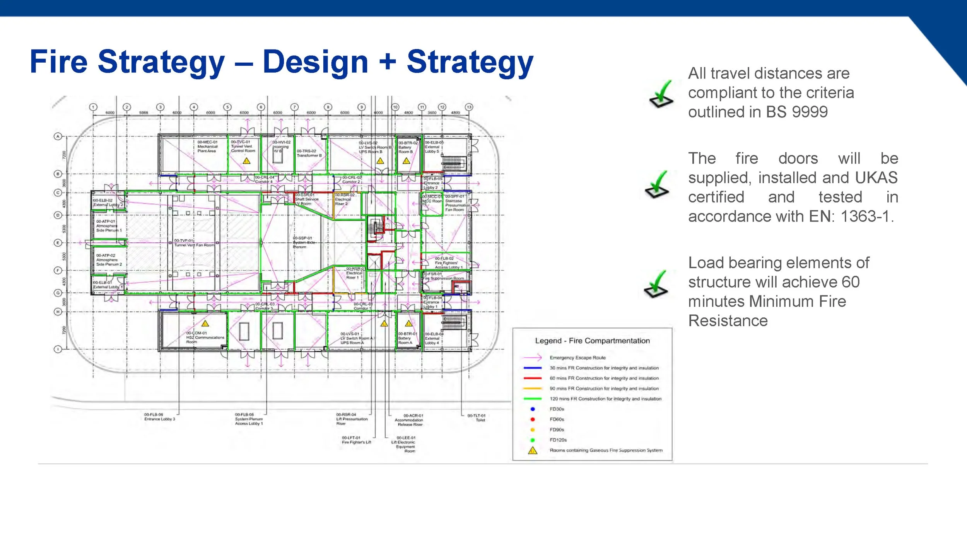The height and width of the screenshot is (544, 967).
Task: Click the Legend - Fire Compartmentation heading
Action: (592, 341)
